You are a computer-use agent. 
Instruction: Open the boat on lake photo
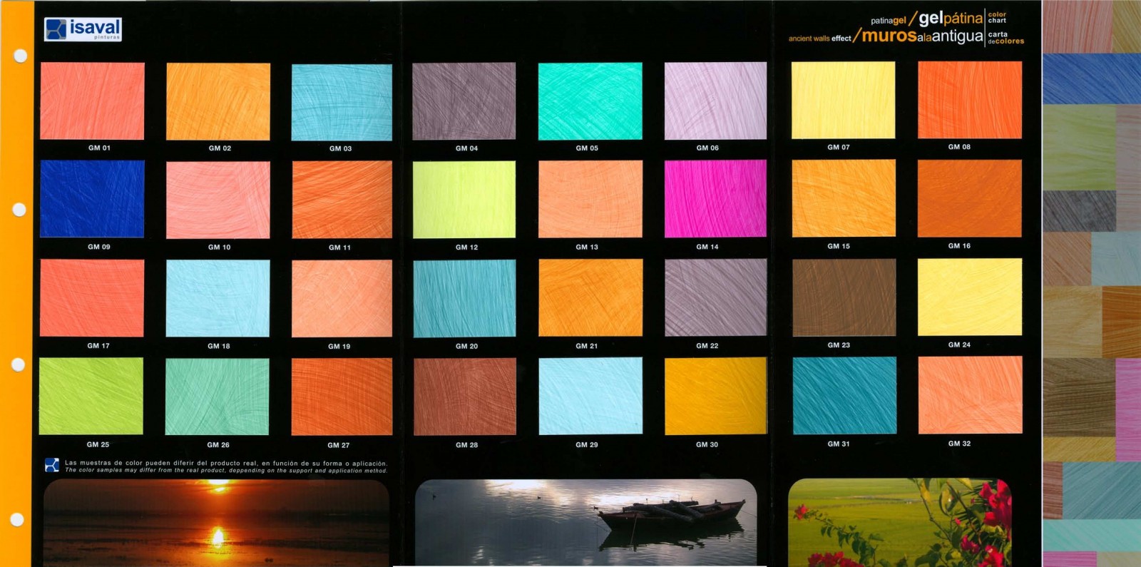(585, 523)
